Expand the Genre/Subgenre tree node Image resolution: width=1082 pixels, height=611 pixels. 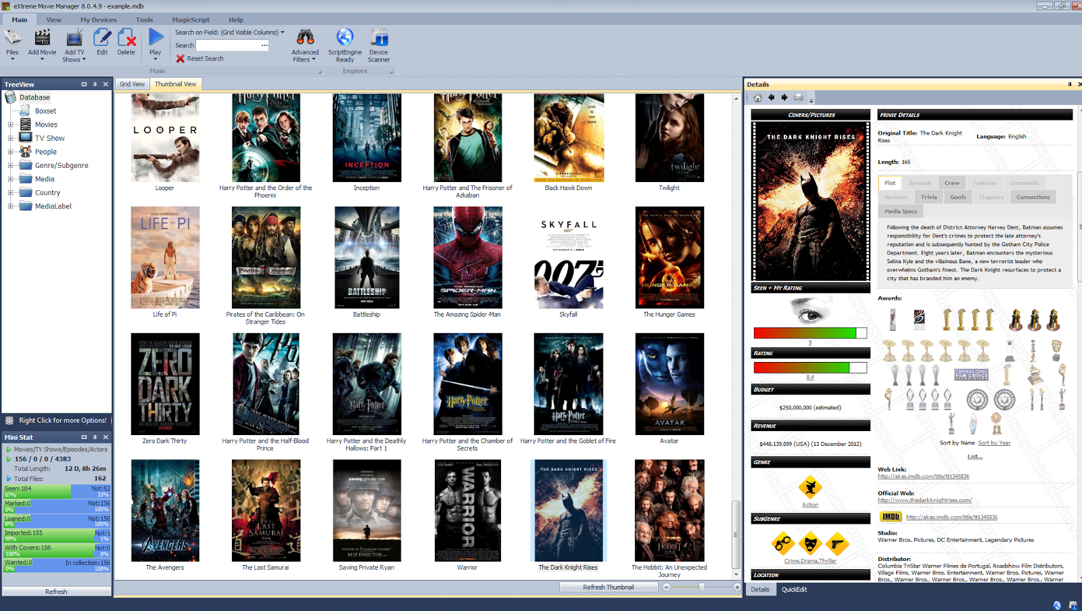pos(10,165)
